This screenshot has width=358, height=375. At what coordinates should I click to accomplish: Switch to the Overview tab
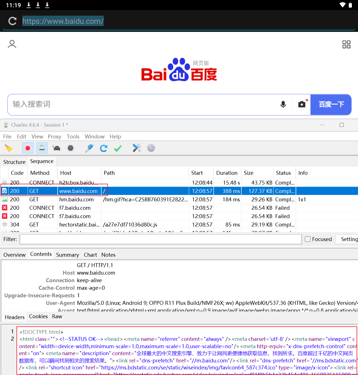[x=14, y=255]
